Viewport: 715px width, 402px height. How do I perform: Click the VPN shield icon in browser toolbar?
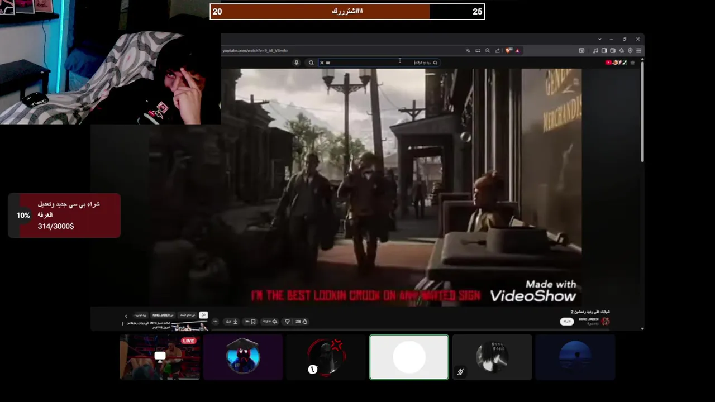tap(630, 51)
